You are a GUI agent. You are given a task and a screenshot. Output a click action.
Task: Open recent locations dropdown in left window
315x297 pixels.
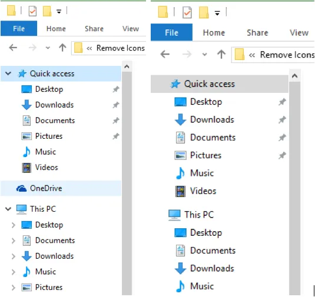pyautogui.click(x=48, y=48)
